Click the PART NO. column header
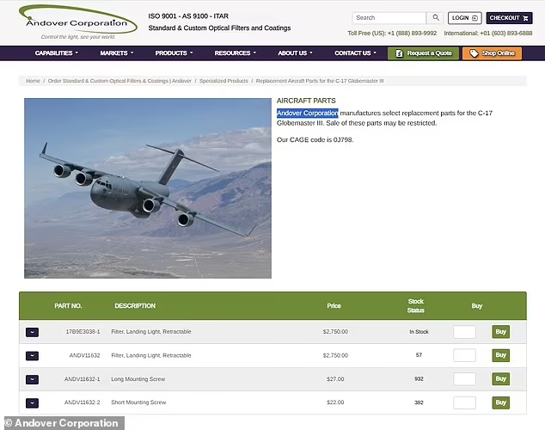 point(68,306)
